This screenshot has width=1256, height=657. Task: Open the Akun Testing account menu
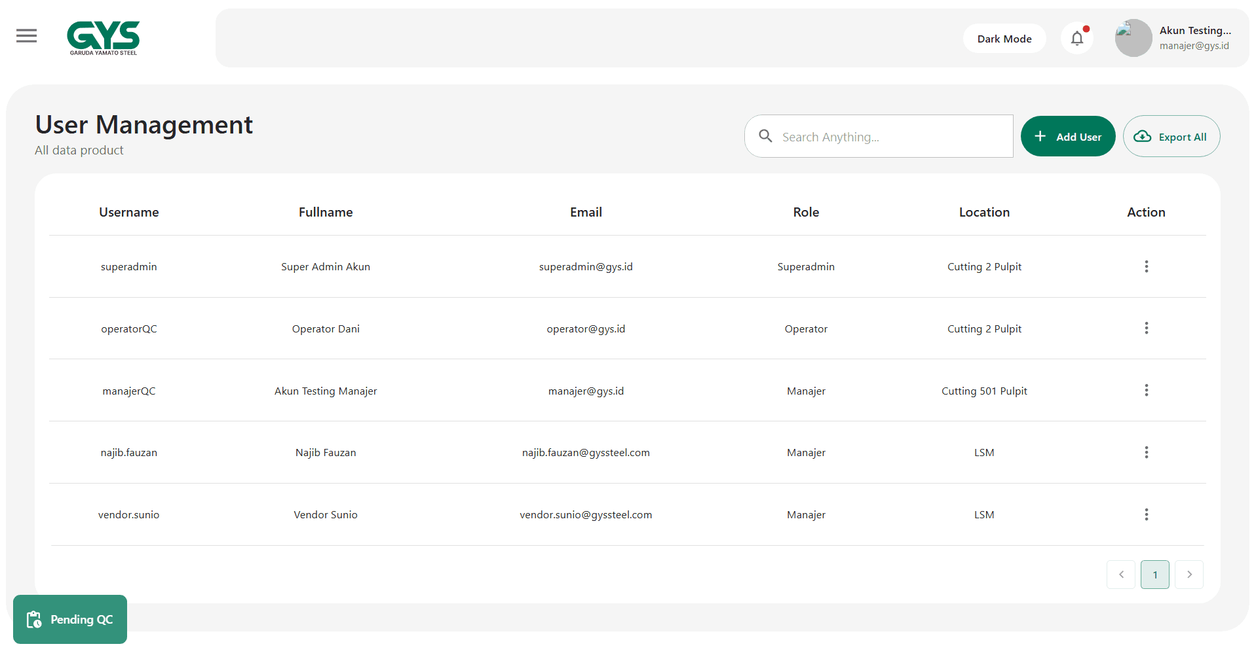coord(1194,38)
